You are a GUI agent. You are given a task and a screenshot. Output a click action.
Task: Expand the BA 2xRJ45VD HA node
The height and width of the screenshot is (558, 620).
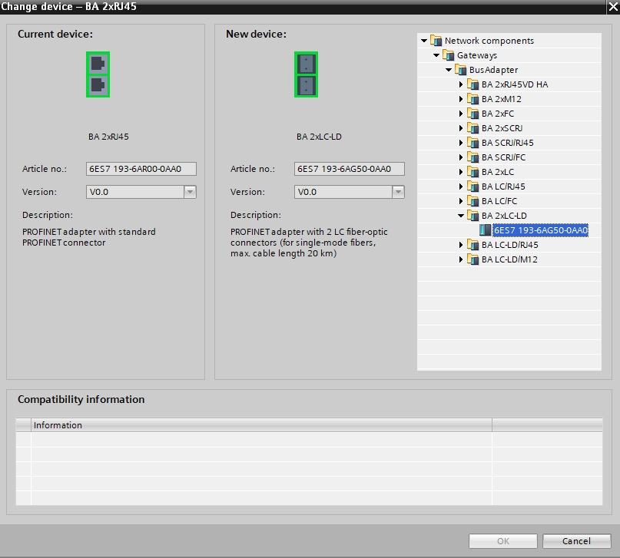tap(461, 84)
